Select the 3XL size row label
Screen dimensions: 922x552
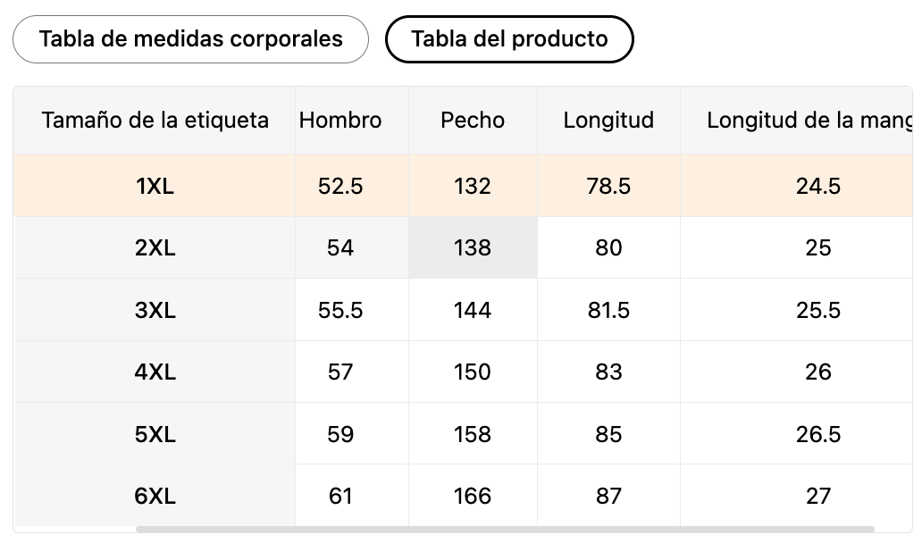coord(155,310)
